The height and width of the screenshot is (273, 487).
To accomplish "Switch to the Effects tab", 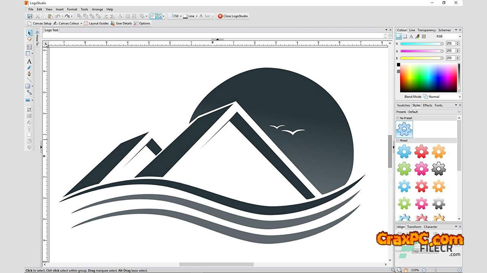I will click(427, 105).
